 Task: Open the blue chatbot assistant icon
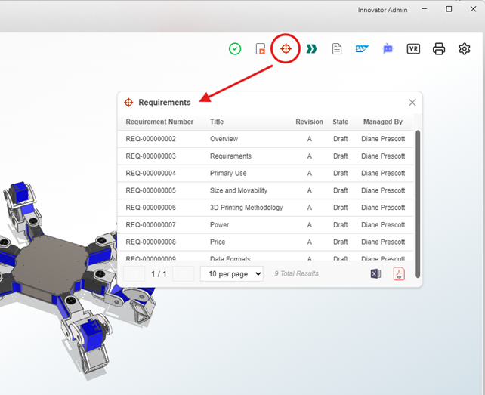click(388, 49)
